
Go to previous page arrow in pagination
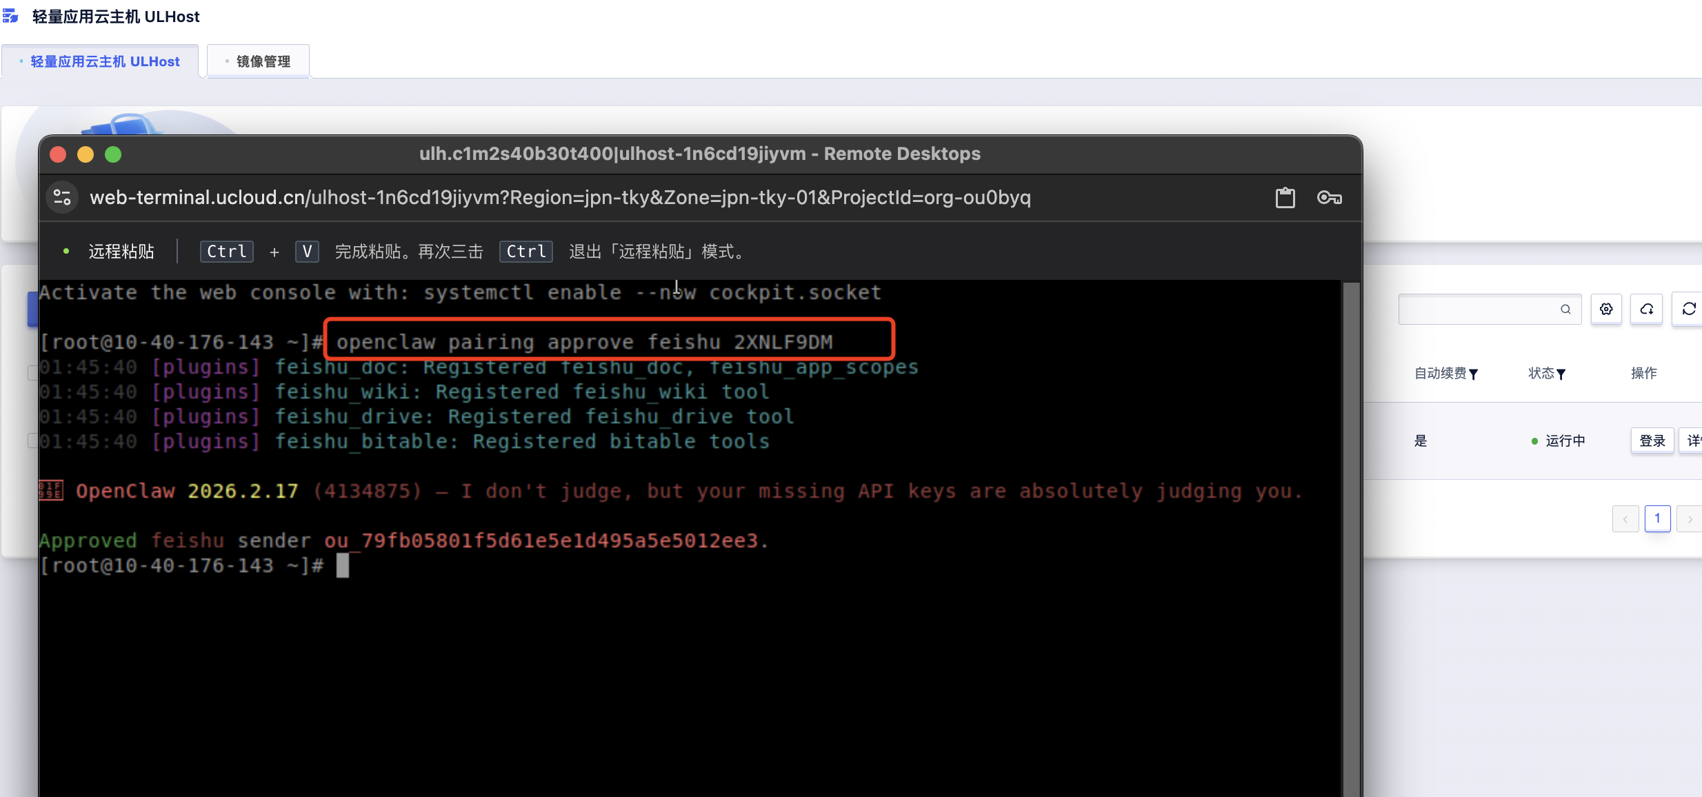1625,519
